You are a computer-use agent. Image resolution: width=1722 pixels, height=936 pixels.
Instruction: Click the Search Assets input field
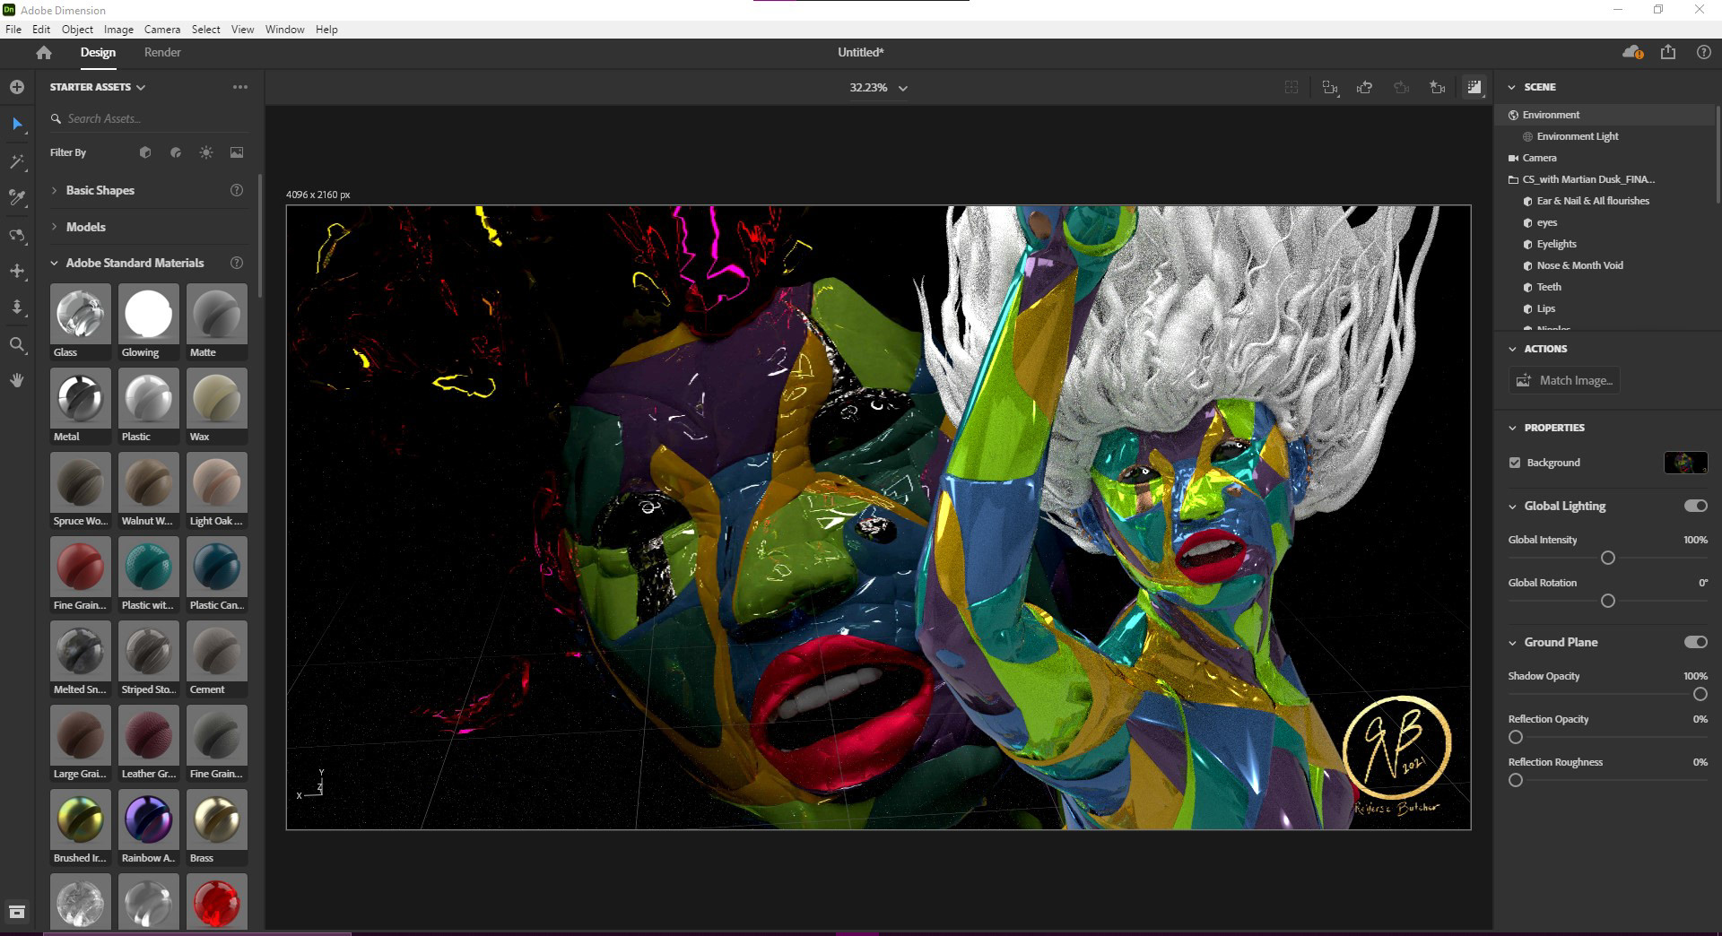coord(149,118)
